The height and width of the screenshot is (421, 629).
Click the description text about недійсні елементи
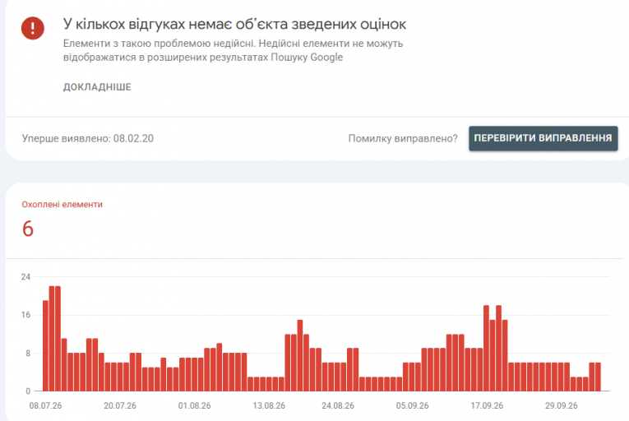tap(233, 50)
